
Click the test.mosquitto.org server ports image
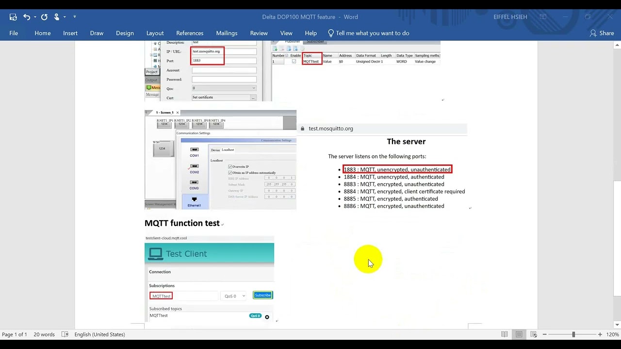(382, 167)
